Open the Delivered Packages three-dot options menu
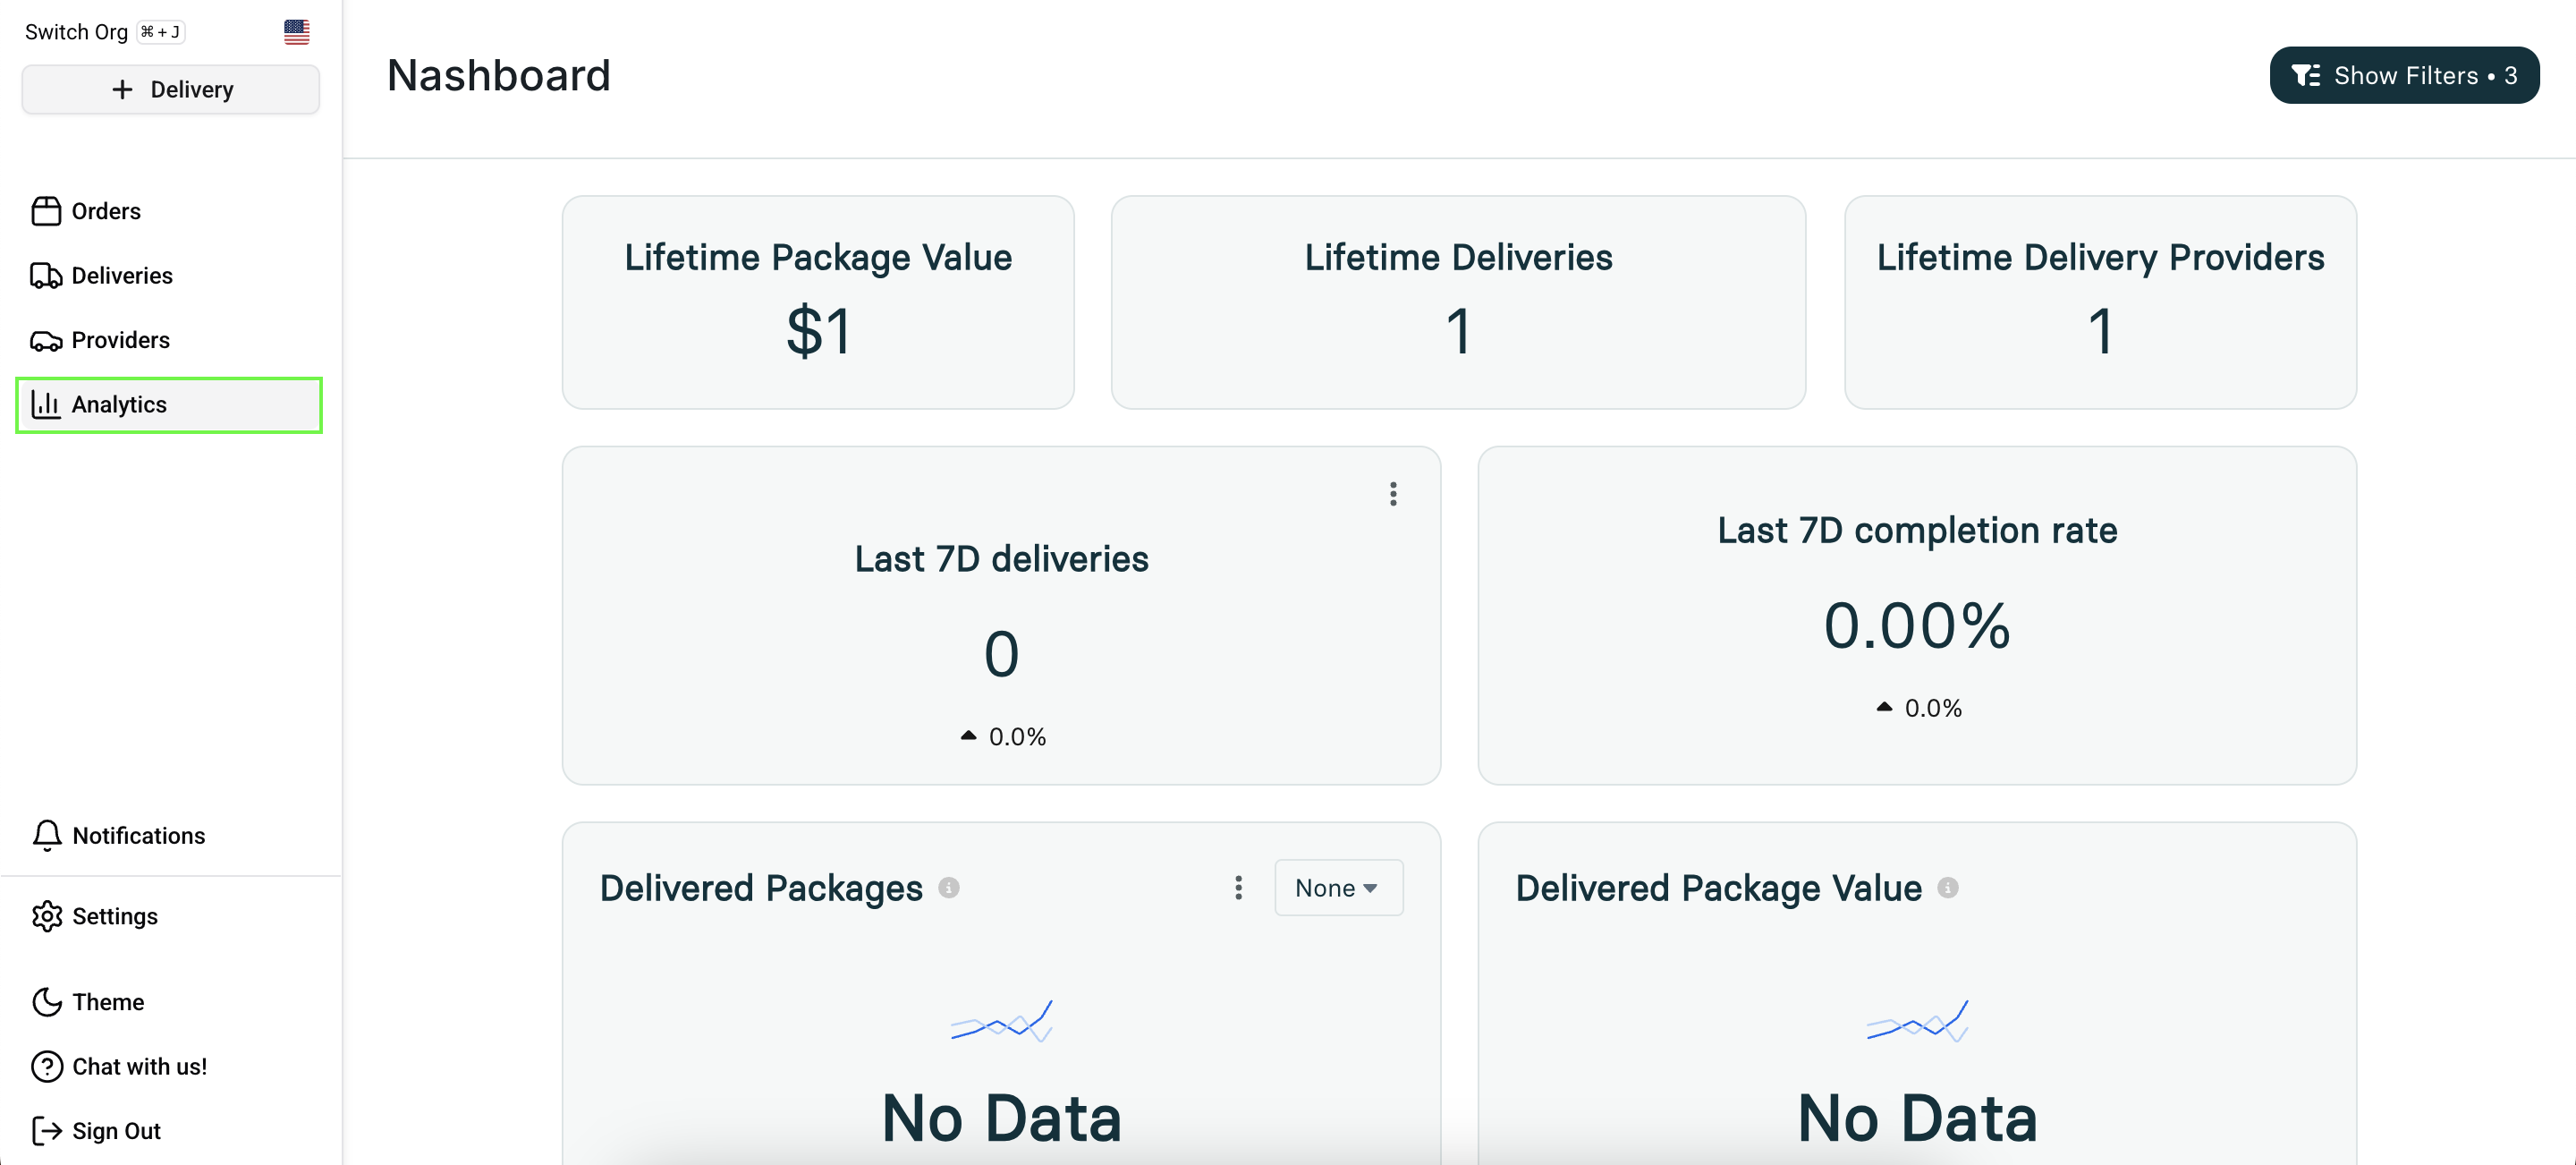This screenshot has width=2576, height=1165. [x=1238, y=887]
